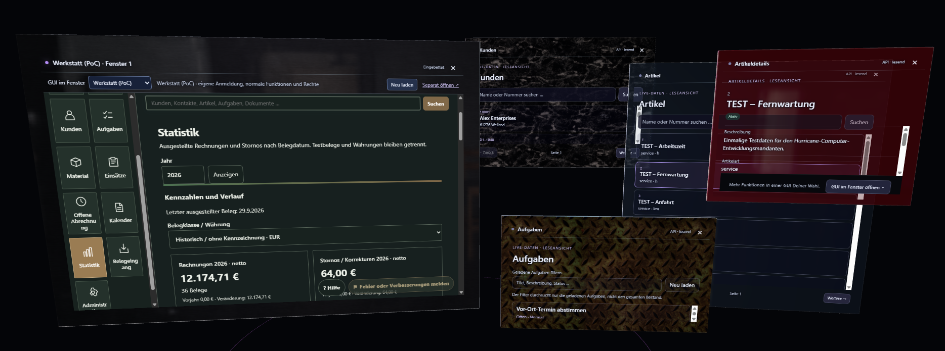Expand the Belegklasse / Währung dropdown
This screenshot has width=945, height=351.
click(x=306, y=235)
